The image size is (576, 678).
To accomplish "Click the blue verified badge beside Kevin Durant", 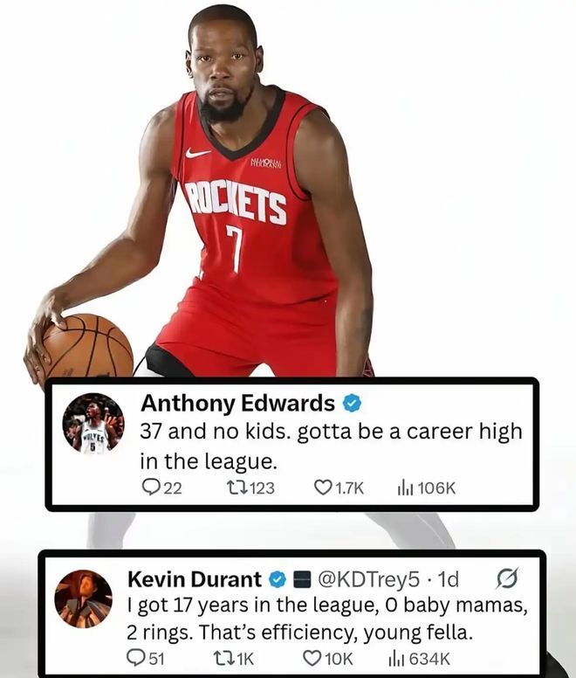I will 278,579.
